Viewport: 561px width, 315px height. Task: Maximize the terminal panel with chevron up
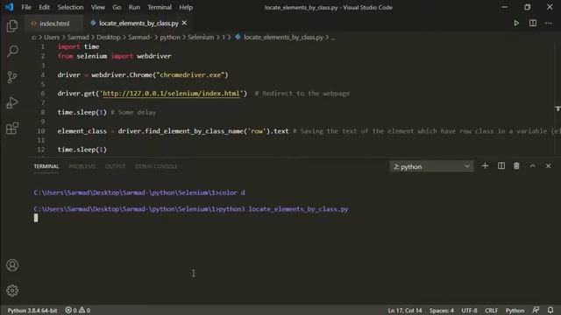(x=533, y=166)
